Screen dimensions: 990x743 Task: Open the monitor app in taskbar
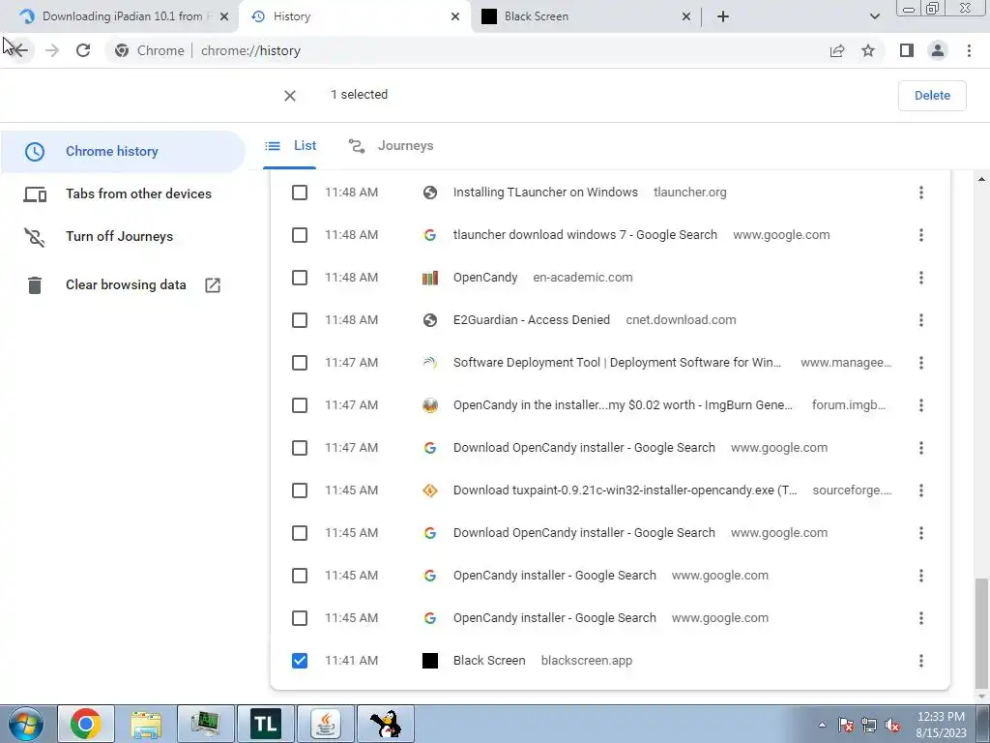coord(206,724)
